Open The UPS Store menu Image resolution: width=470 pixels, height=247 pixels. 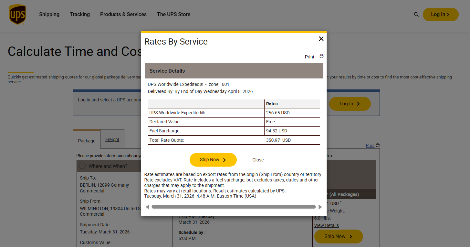(x=173, y=15)
